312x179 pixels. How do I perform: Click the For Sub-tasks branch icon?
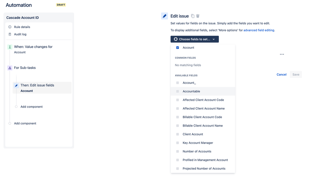(10, 68)
